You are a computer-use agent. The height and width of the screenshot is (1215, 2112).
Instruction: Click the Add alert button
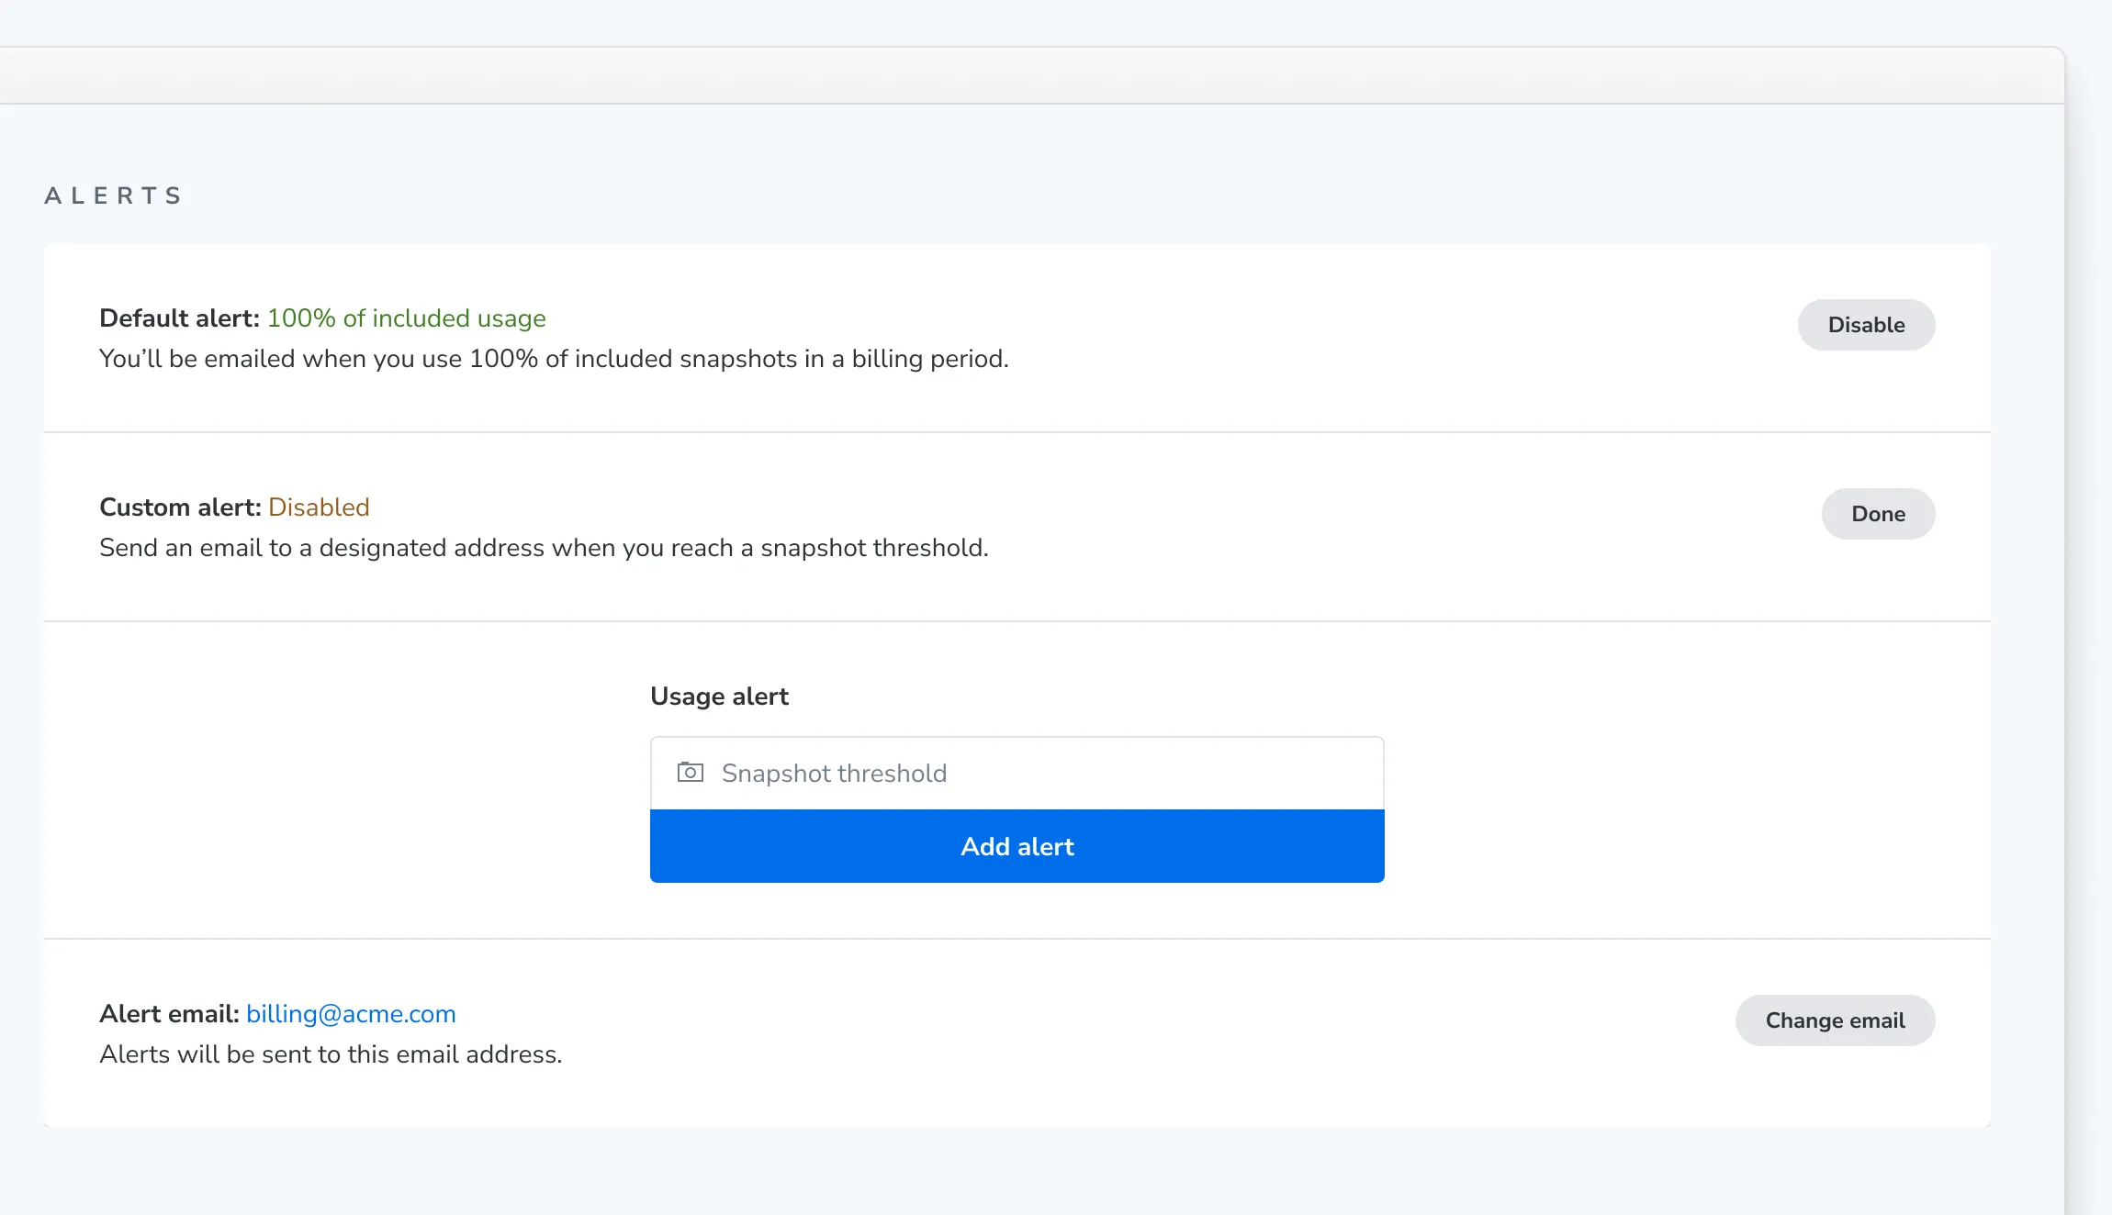click(1017, 846)
